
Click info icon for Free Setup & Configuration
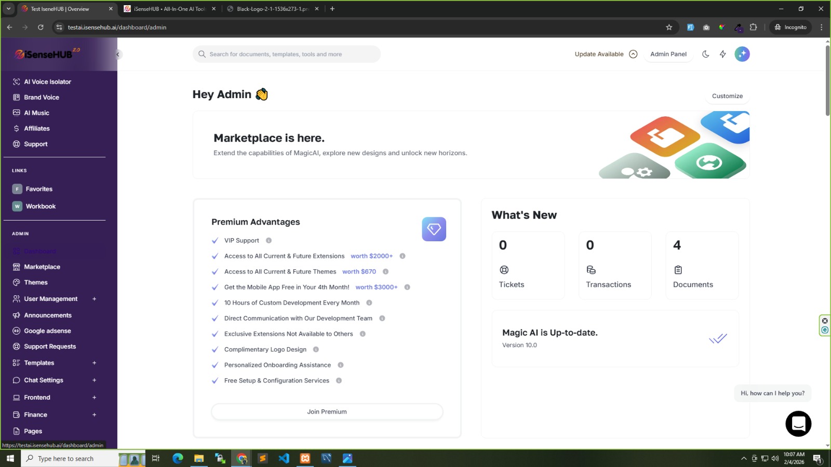click(339, 381)
